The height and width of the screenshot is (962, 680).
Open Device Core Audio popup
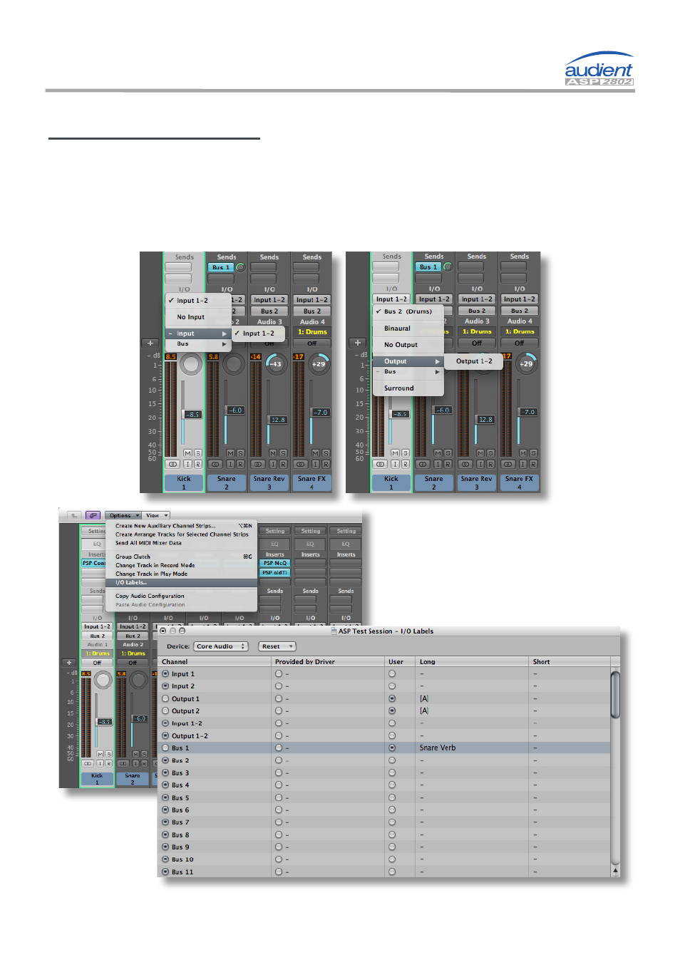221,646
